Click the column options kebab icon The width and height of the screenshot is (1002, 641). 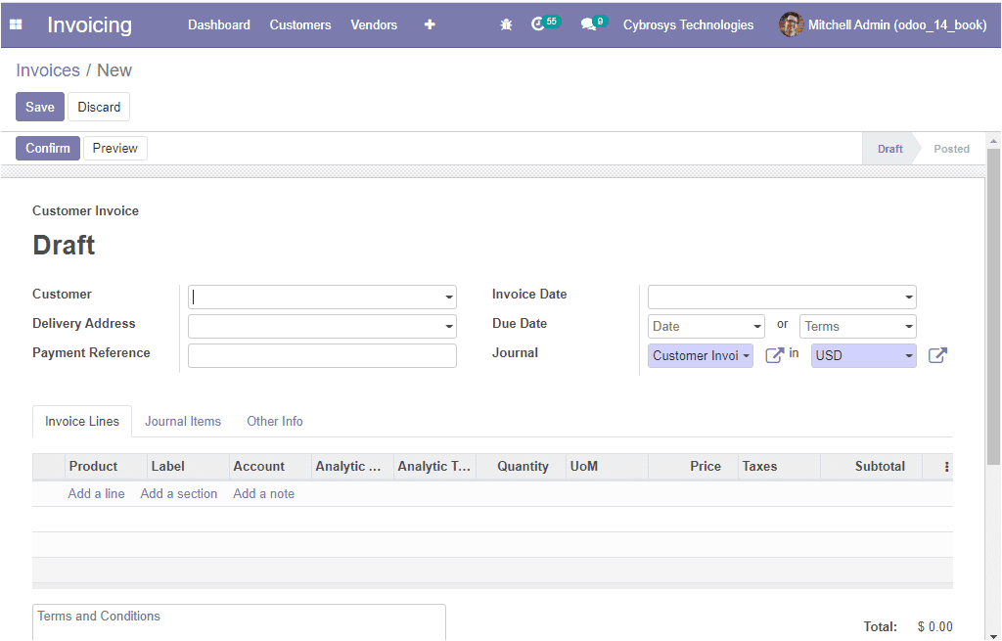click(x=946, y=467)
